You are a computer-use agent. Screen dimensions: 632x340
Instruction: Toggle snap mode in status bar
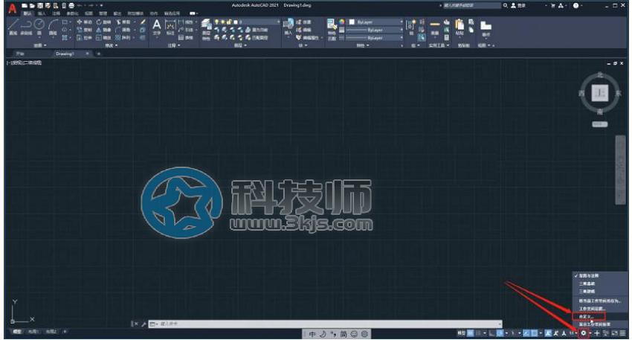(478, 333)
